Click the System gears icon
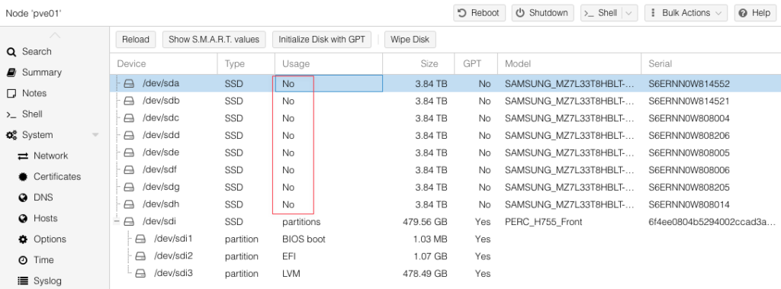Viewport: 781px width, 289px height. (11, 135)
